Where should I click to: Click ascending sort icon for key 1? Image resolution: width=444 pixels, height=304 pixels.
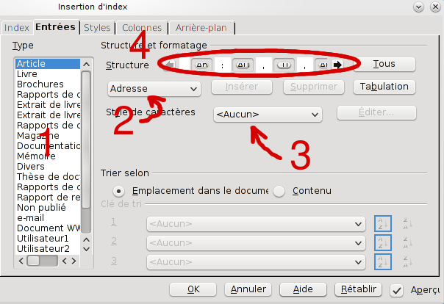[x=382, y=224]
